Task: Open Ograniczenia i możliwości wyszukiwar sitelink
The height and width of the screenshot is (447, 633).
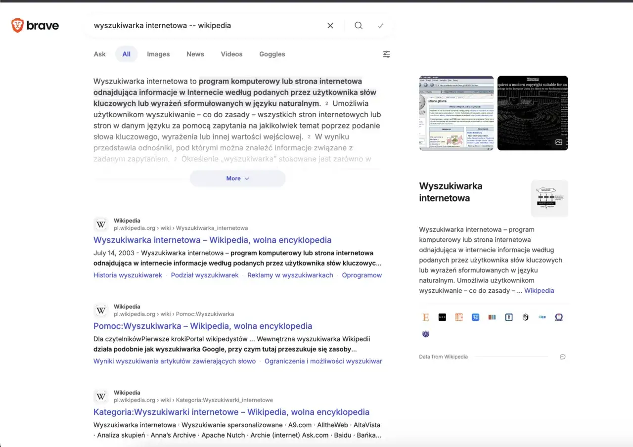Action: tap(323, 361)
